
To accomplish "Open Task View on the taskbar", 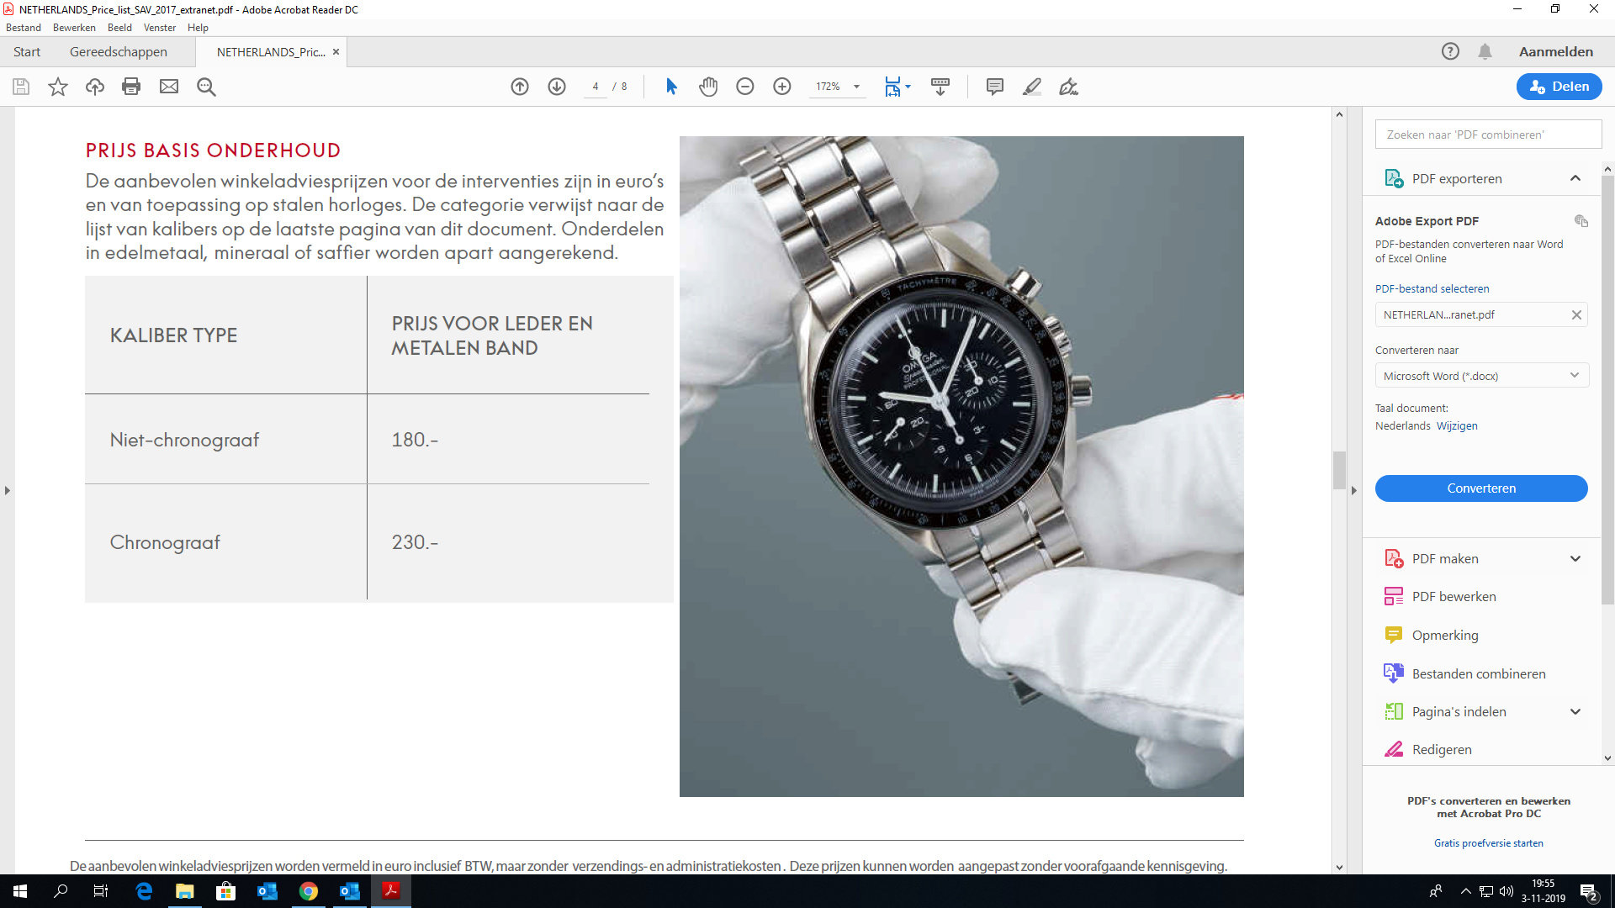I will tap(101, 891).
